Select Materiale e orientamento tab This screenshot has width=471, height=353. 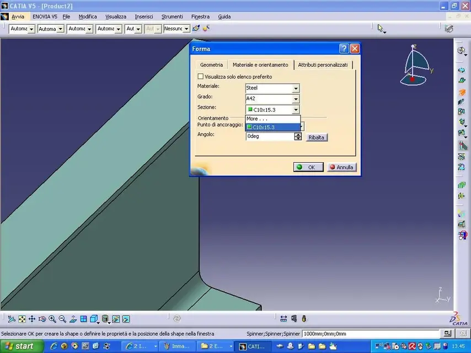tap(260, 65)
